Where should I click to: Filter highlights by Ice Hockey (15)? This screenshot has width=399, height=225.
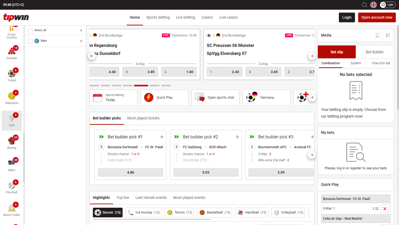coord(144,212)
